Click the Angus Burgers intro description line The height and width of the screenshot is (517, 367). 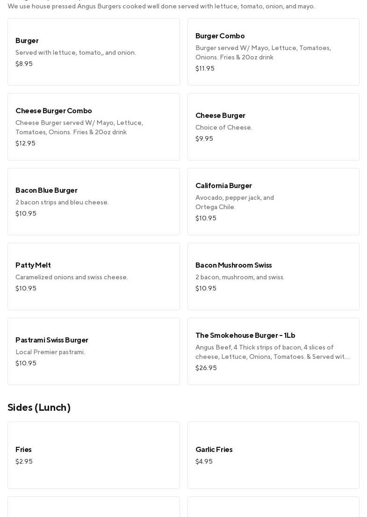click(x=161, y=6)
